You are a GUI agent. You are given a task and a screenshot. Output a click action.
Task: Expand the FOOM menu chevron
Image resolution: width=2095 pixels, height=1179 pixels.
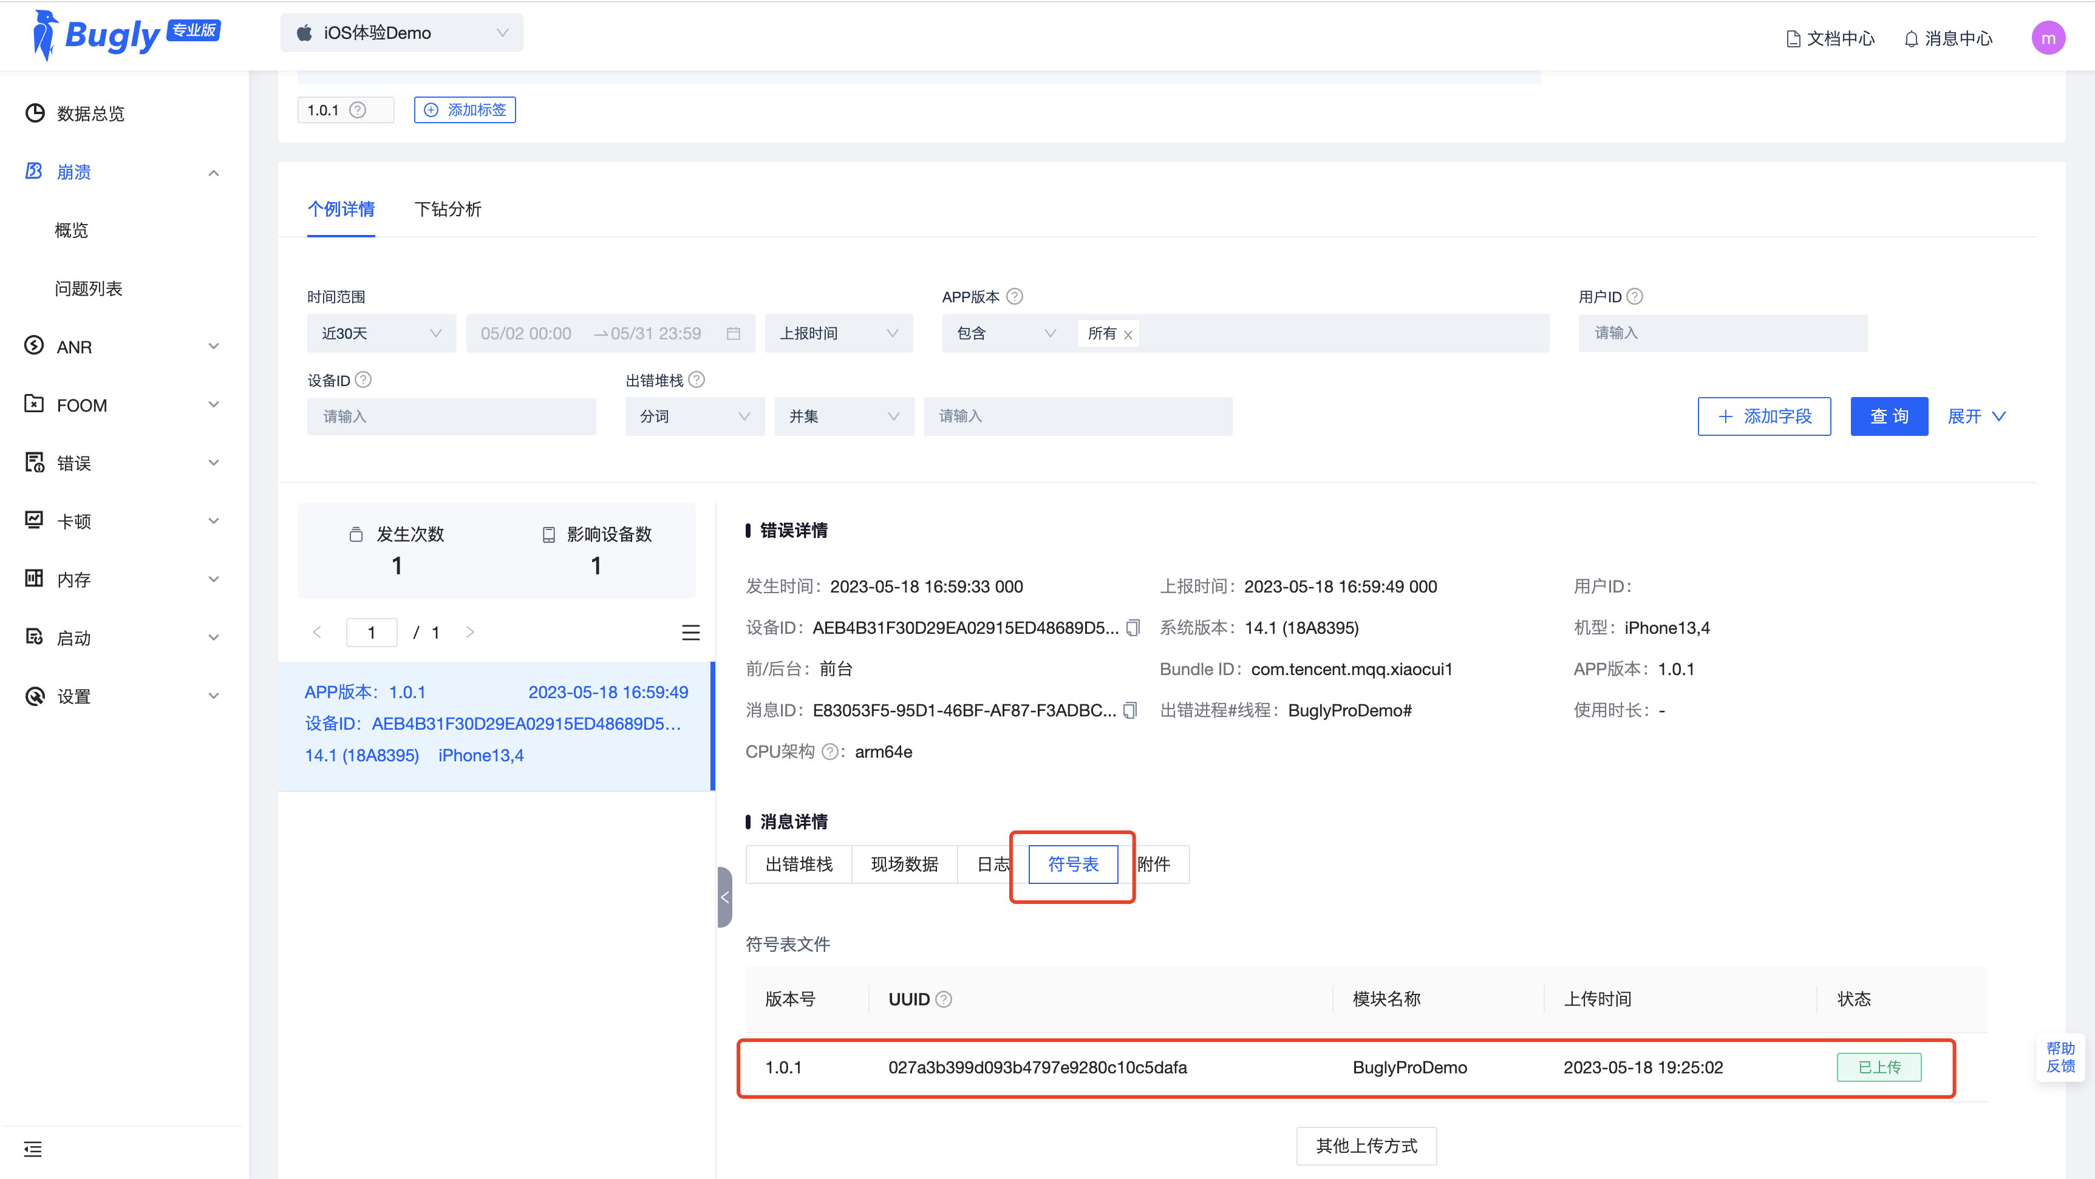point(214,405)
